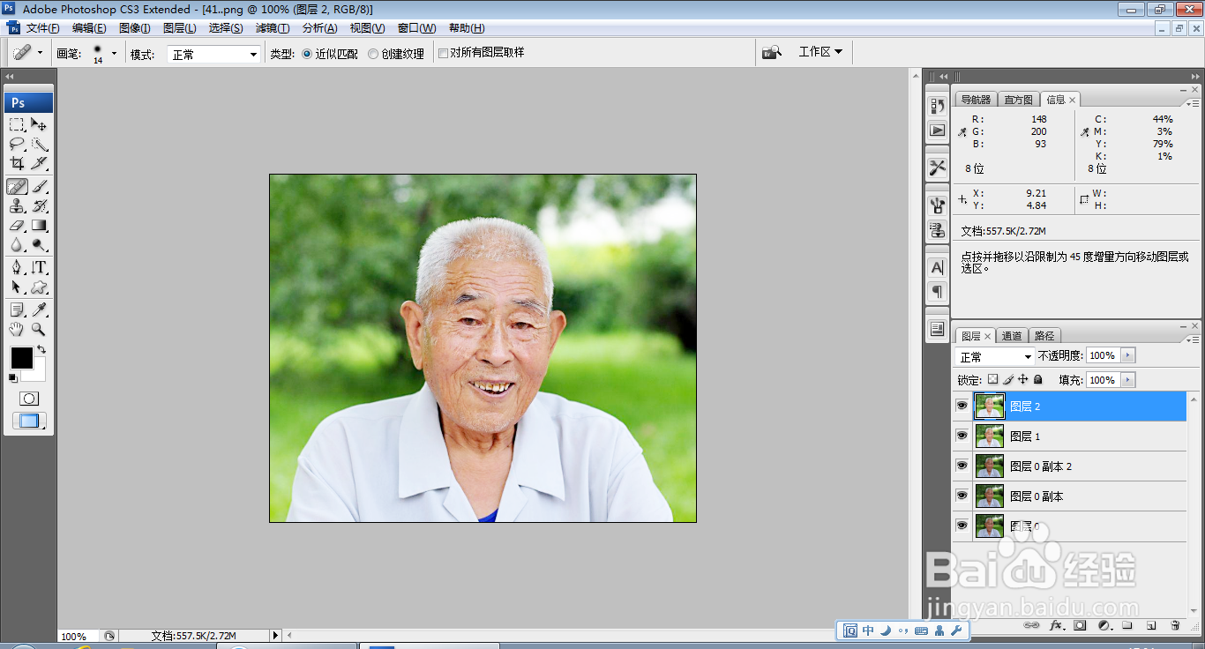
Task: Create a new layer group
Action: pyautogui.click(x=1127, y=625)
